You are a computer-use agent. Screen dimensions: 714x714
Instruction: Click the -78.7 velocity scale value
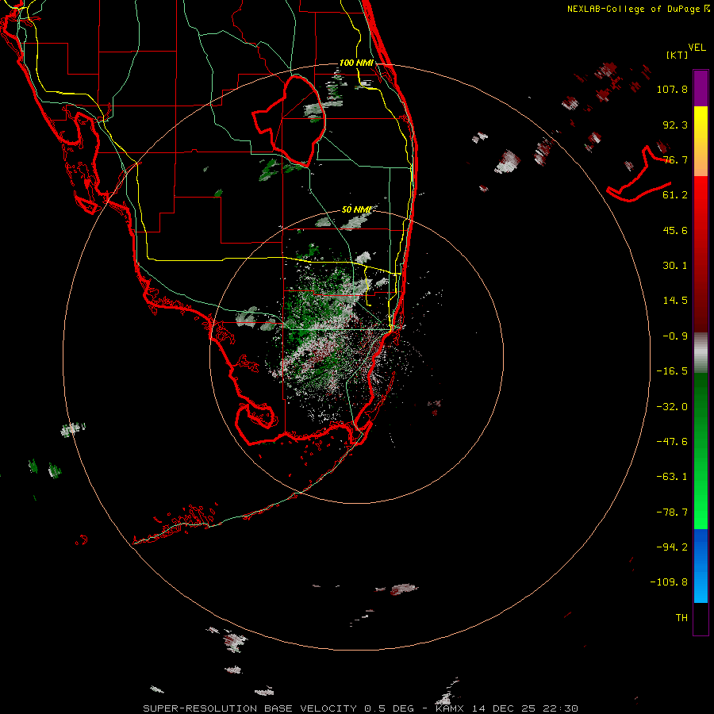coord(672,512)
